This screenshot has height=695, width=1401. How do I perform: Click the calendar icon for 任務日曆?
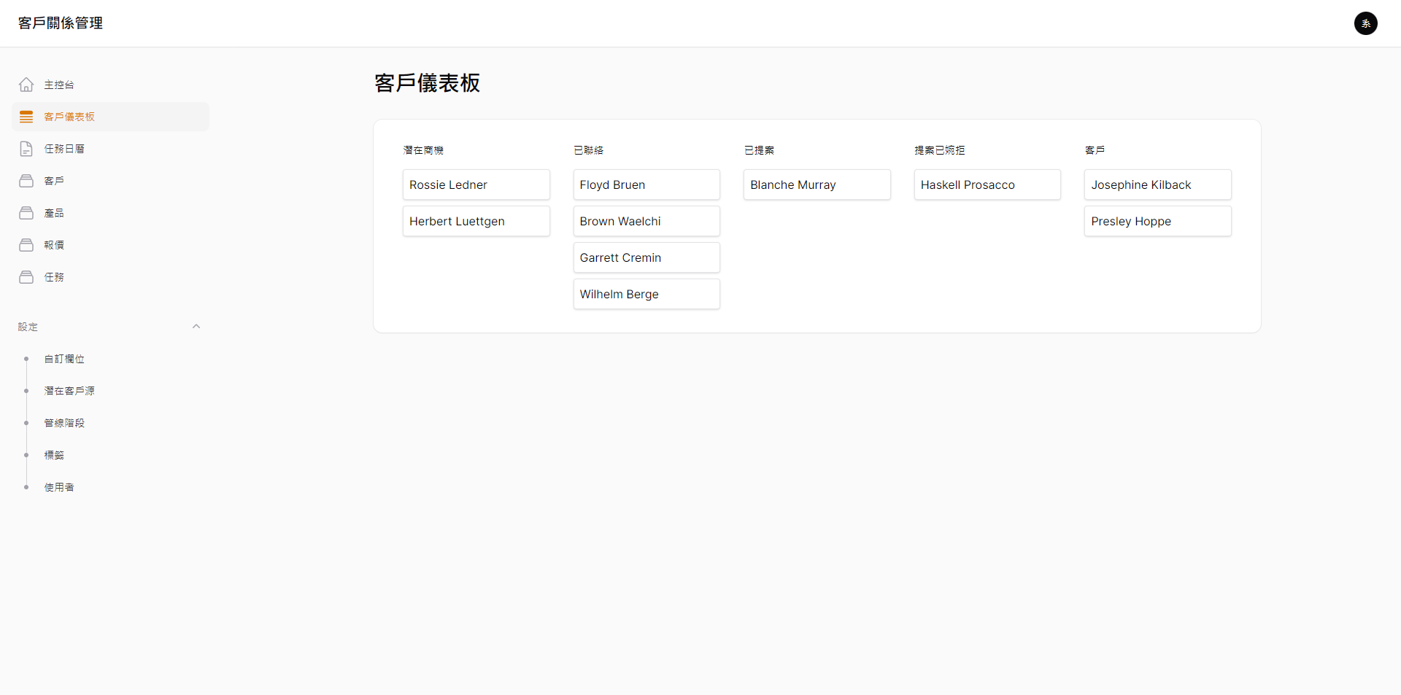click(26, 148)
